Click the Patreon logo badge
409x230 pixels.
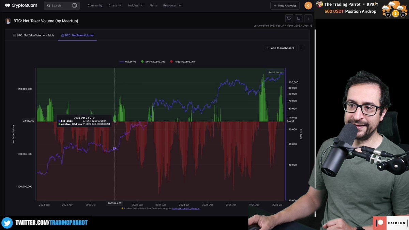tap(391, 223)
